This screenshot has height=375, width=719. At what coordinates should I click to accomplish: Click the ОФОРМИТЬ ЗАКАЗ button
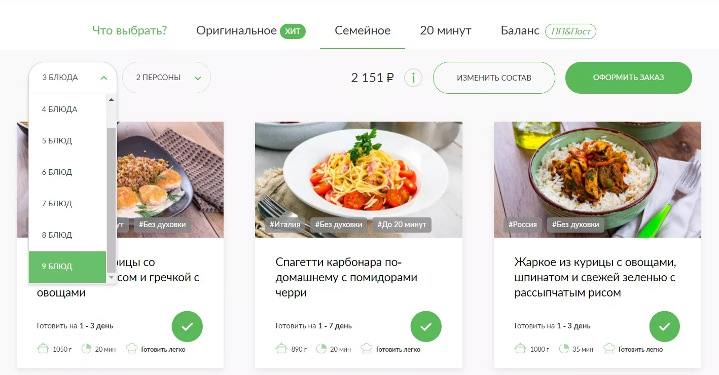click(629, 78)
